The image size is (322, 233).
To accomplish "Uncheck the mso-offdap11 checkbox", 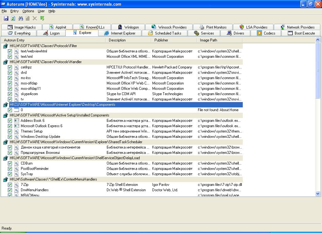I will point(10,89).
